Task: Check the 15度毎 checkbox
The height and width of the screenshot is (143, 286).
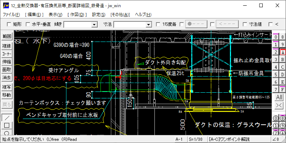Action: tap(158, 24)
